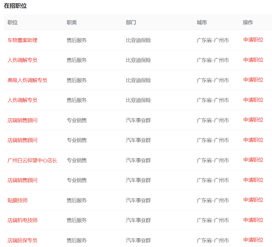
Task: Open the 广州白云仰望中心店长 job posting
Action: [x=32, y=160]
